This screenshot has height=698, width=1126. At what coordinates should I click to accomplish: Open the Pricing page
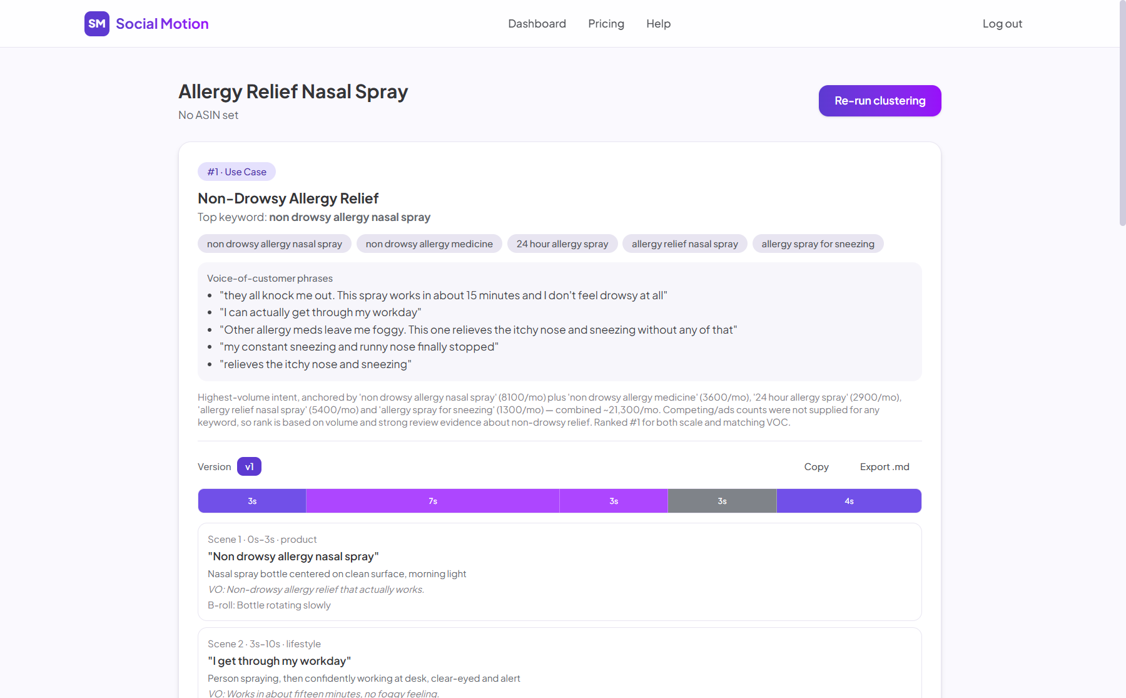coord(606,24)
